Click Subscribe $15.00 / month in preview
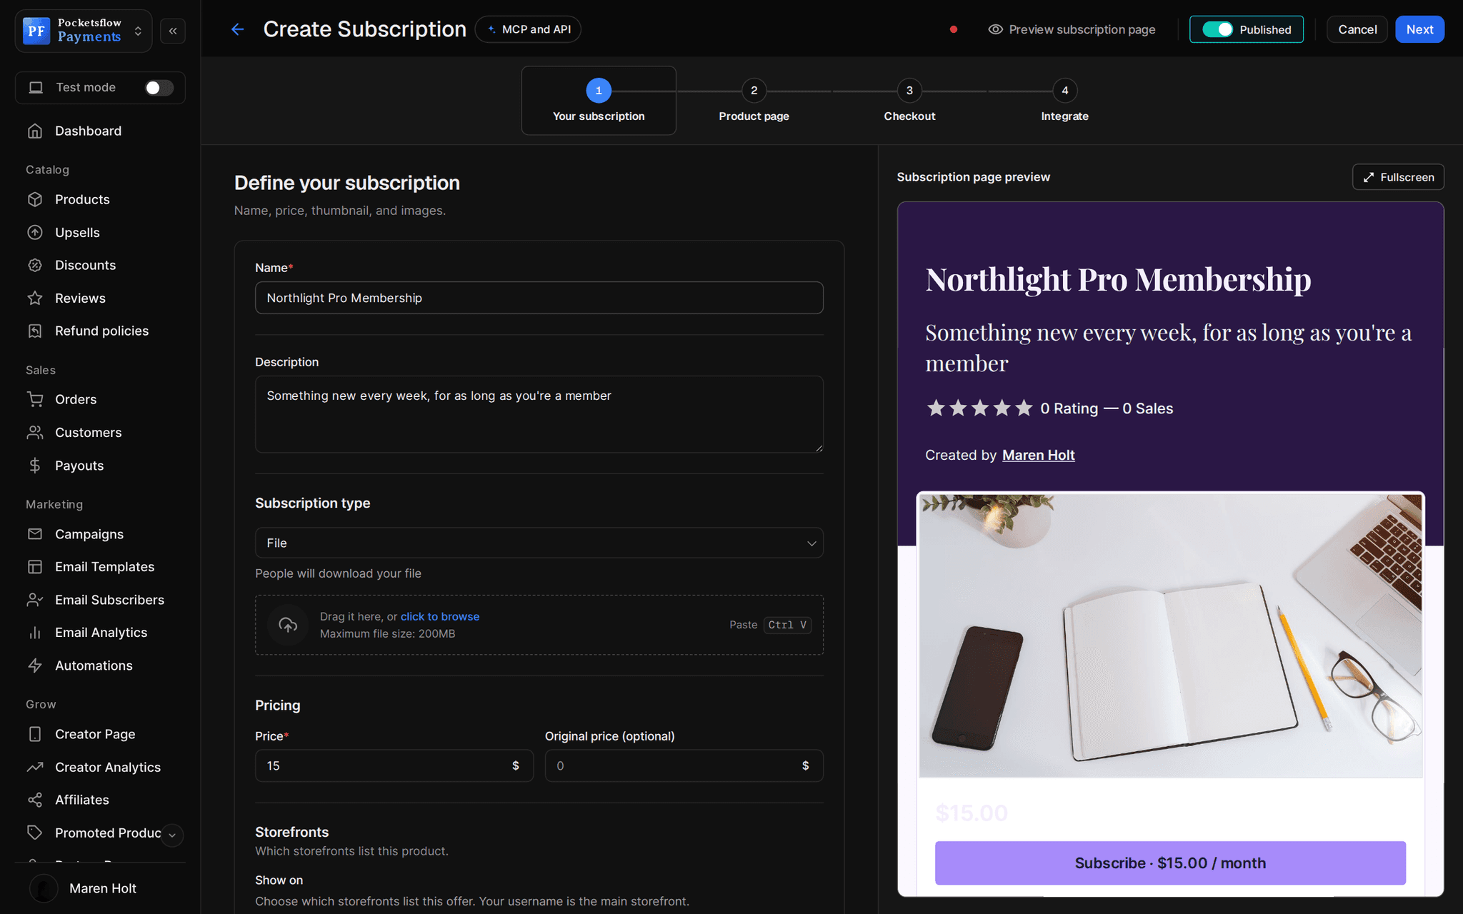1463x914 pixels. (1170, 863)
